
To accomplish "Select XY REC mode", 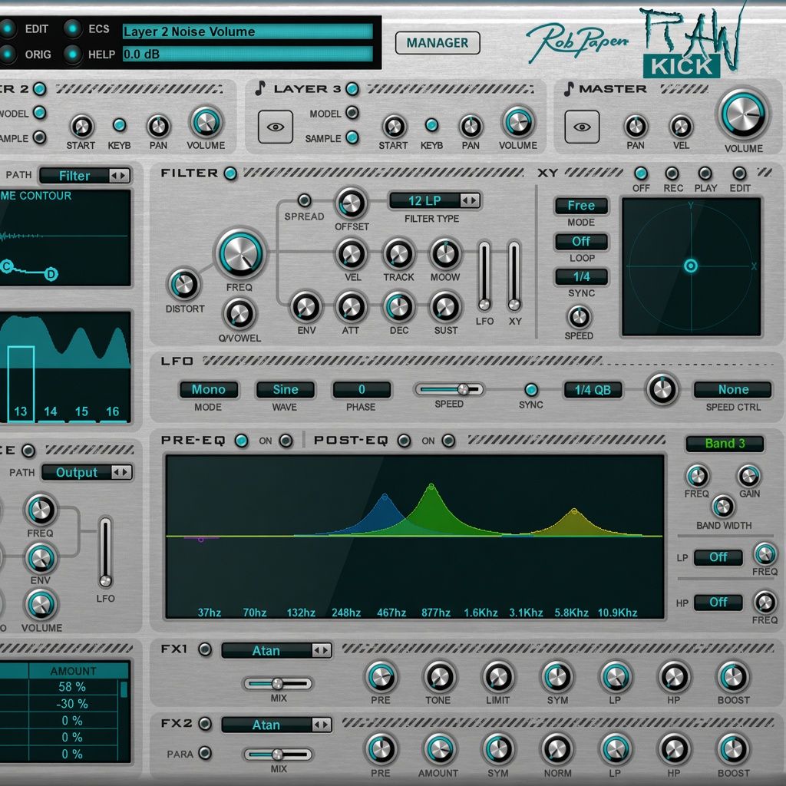I will 672,173.
